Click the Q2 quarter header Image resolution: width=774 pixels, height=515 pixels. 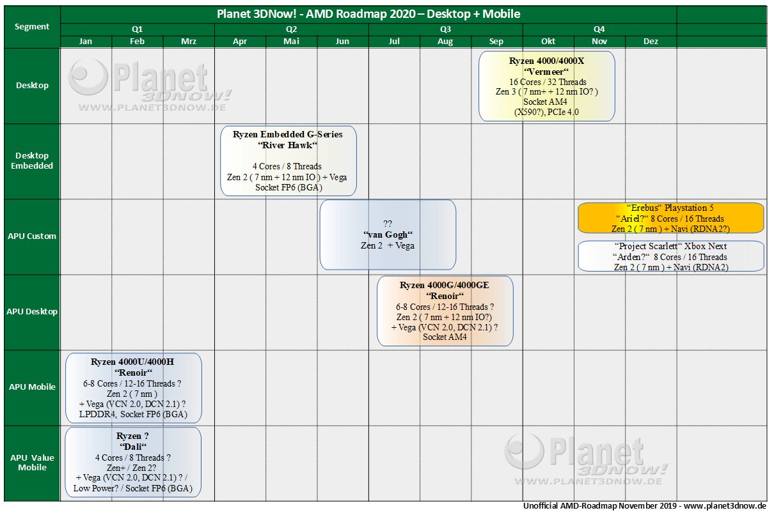(291, 29)
